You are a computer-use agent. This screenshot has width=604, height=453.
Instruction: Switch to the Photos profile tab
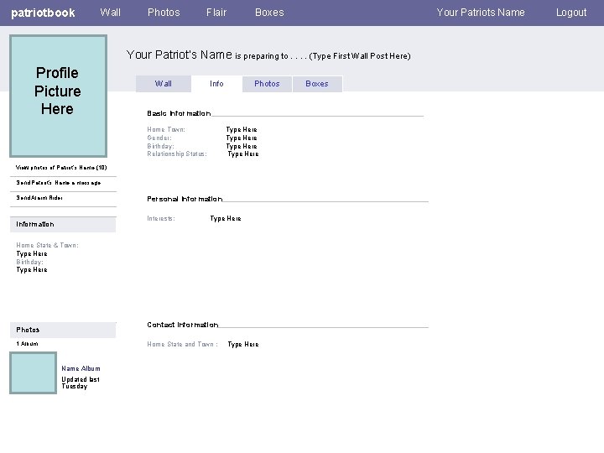click(267, 84)
